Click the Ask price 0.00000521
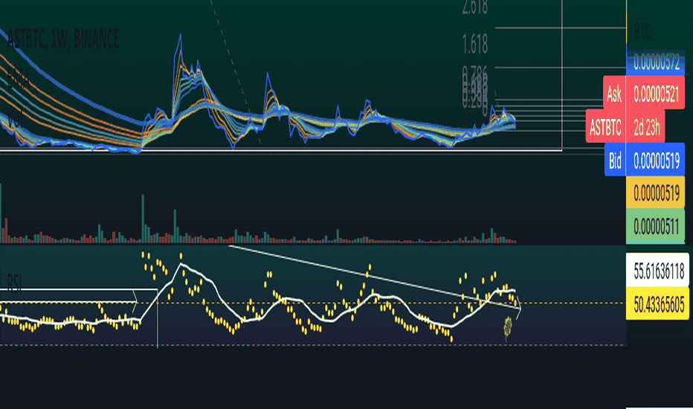This screenshot has height=409, width=693. (656, 93)
